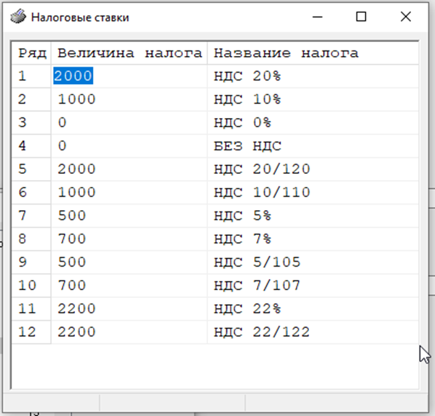Select the 'НДС 20/120' cell
This screenshot has height=416, width=435.
pos(262,170)
